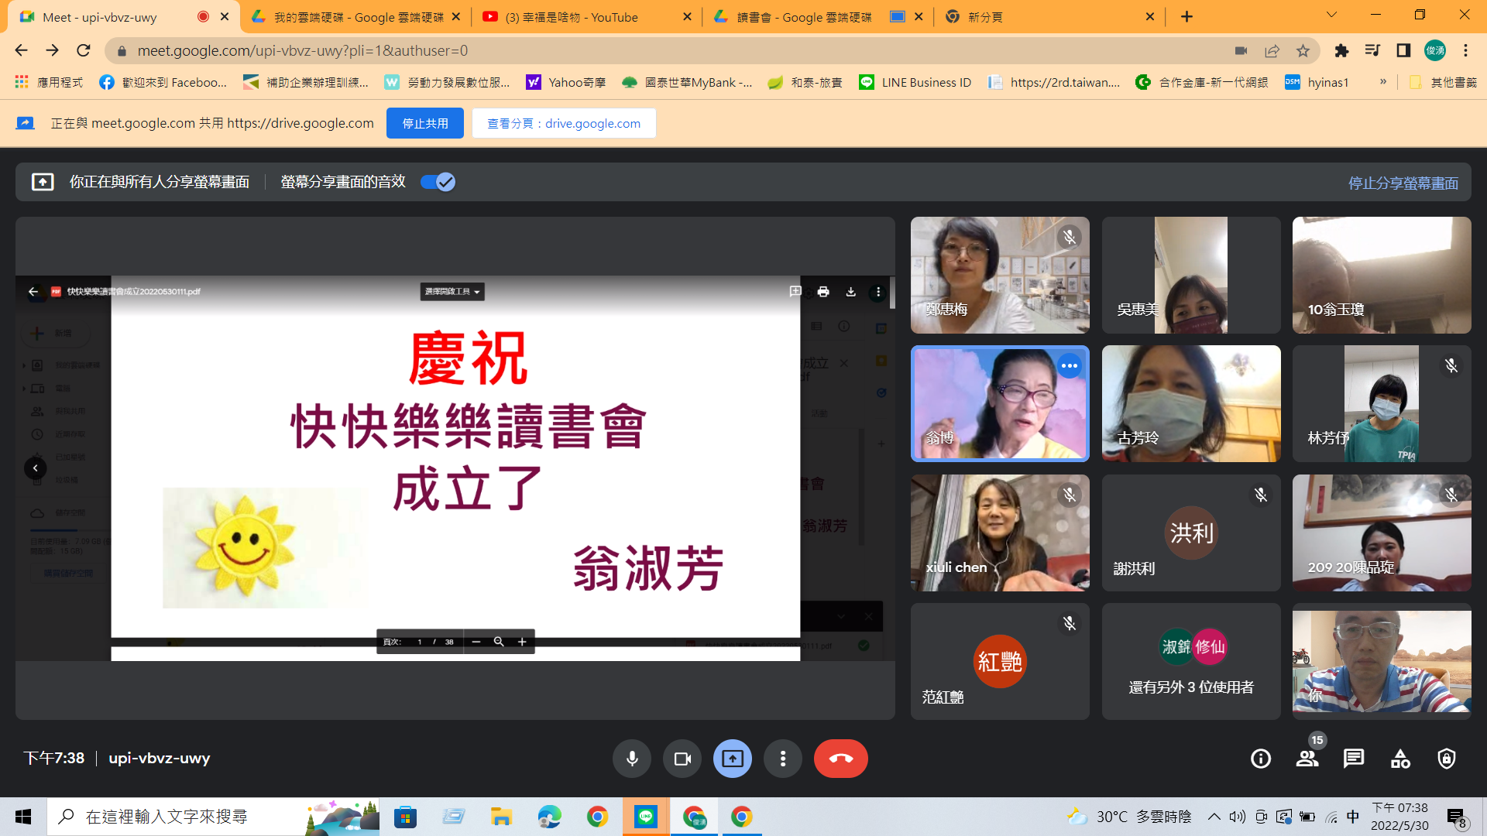Open host controls shield icon

pos(1446,759)
